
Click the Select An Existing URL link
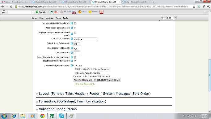click(x=85, y=84)
